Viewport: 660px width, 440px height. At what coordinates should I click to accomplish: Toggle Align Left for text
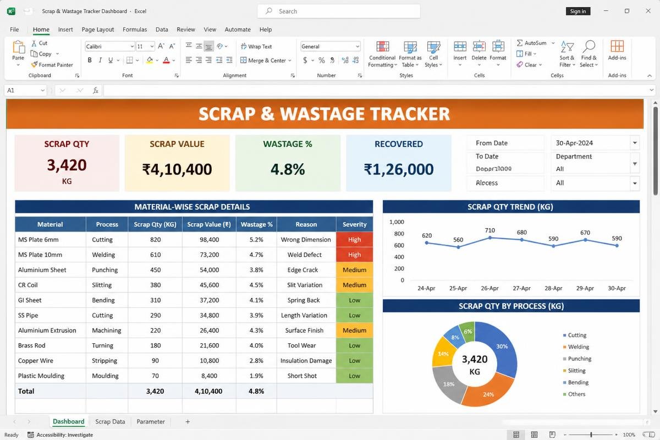click(189, 61)
